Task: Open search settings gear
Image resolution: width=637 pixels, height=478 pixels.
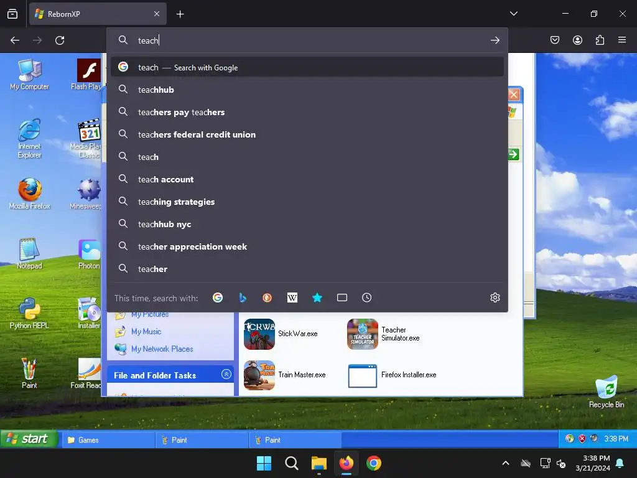Action: click(x=495, y=298)
